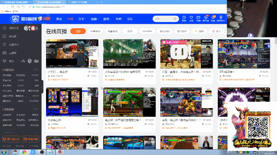Expand the 全部 link of 单机热游 section

[x=36, y=109]
